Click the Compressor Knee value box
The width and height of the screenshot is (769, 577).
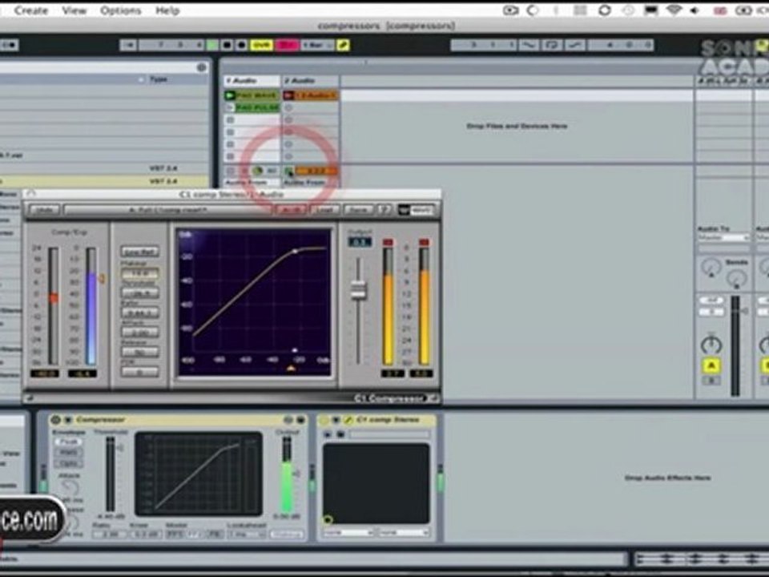[x=145, y=534]
